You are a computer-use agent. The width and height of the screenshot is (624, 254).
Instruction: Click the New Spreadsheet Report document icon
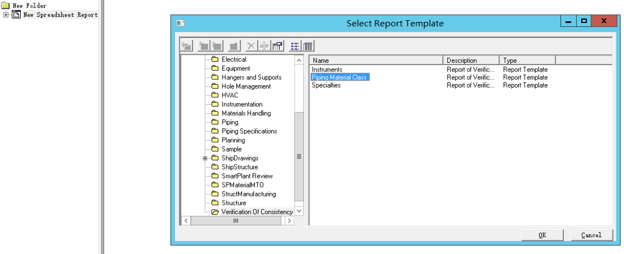pos(16,14)
